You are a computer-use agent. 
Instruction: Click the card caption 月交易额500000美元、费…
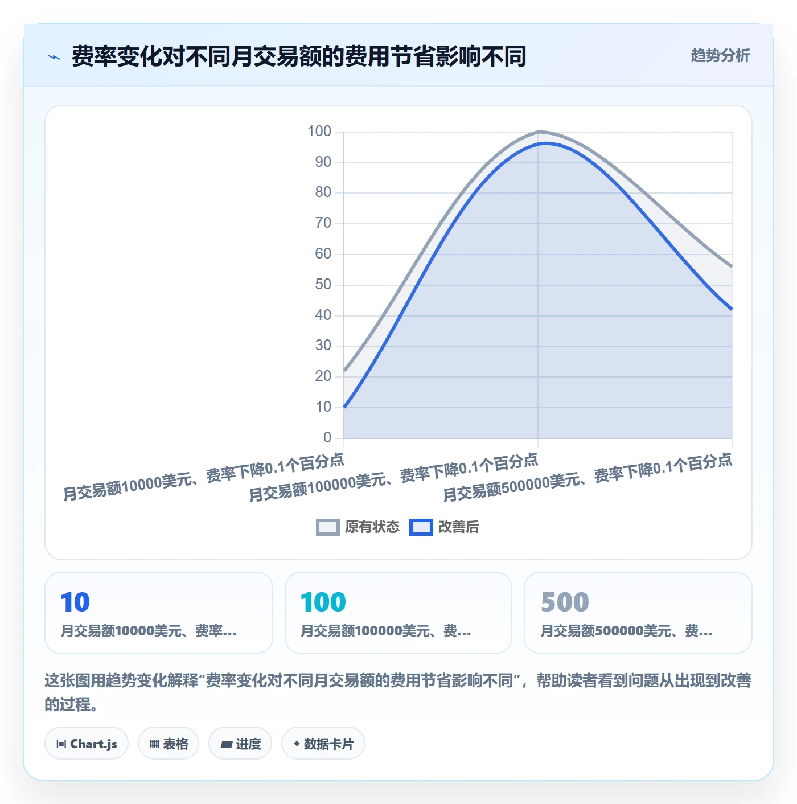coord(626,631)
